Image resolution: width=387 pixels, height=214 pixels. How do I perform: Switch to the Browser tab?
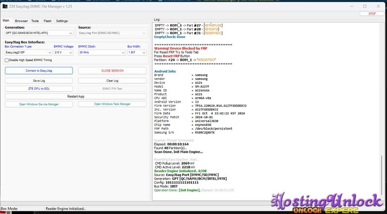tap(21, 21)
